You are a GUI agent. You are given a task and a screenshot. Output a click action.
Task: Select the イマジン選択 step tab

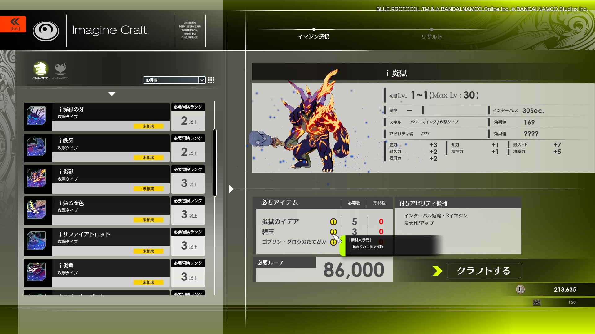tap(314, 36)
